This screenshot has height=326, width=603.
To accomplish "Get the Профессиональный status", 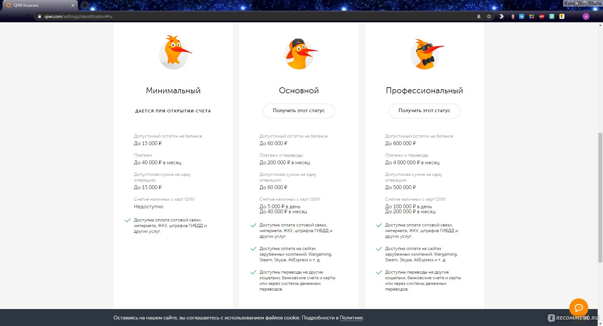I will pos(424,111).
